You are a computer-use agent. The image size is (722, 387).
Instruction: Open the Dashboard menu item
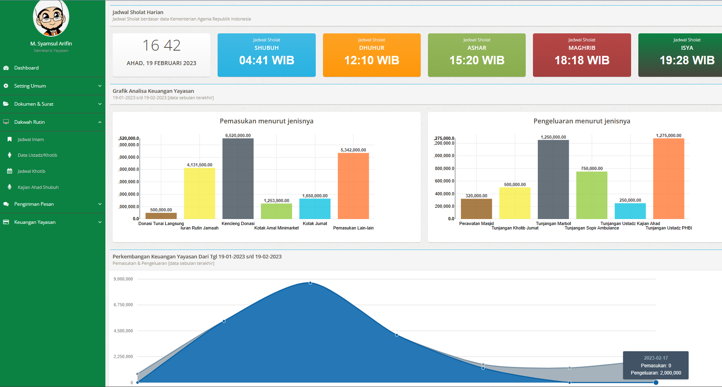(27, 68)
